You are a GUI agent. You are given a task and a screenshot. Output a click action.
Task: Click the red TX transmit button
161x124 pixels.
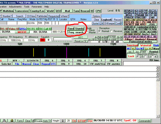tap(74, 121)
